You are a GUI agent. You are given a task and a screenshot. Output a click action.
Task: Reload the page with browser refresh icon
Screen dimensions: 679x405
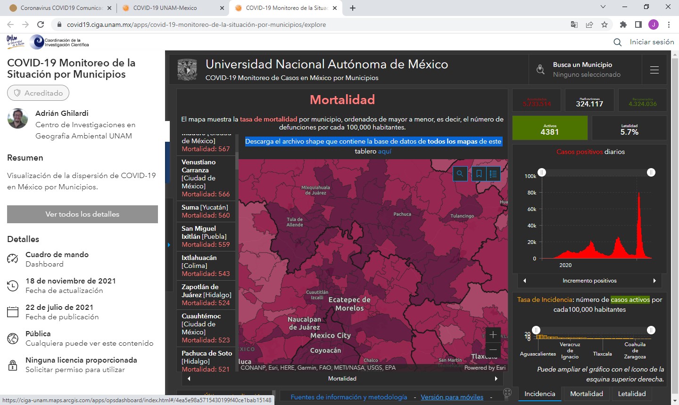coord(41,24)
